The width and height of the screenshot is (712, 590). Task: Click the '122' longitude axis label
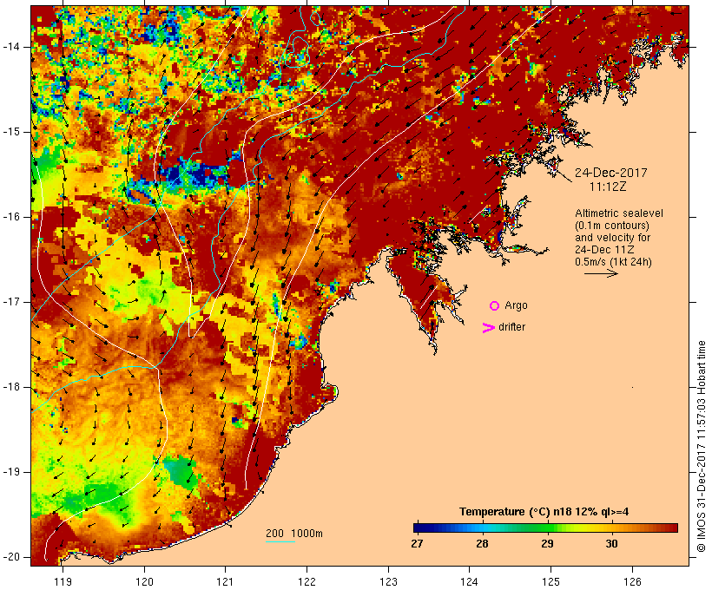click(307, 582)
